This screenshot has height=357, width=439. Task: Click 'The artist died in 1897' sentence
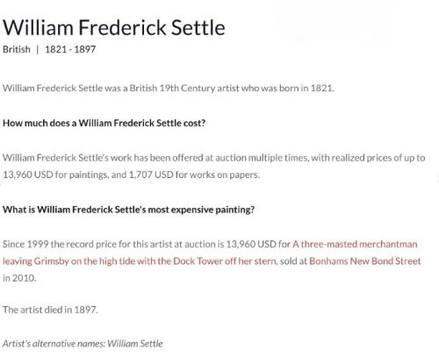50,310
